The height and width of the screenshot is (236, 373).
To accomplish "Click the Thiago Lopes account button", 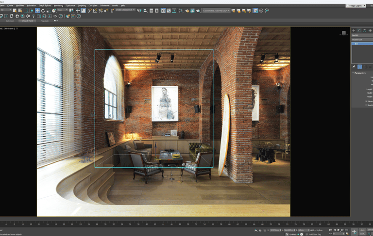I will point(355,6).
